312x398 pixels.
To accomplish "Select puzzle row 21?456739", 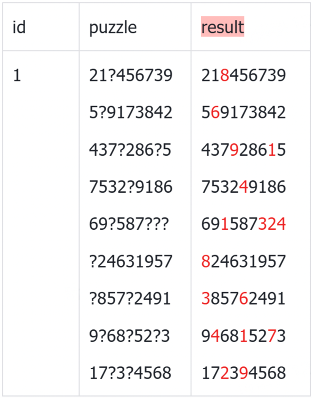I will (x=131, y=75).
